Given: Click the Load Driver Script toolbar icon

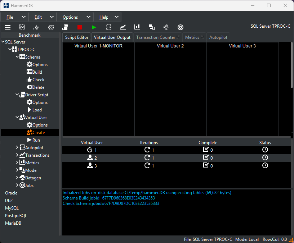Looking at the screenshot, I should 65,27.
